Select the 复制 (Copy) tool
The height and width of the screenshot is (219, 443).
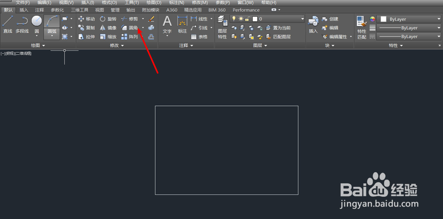click(87, 28)
